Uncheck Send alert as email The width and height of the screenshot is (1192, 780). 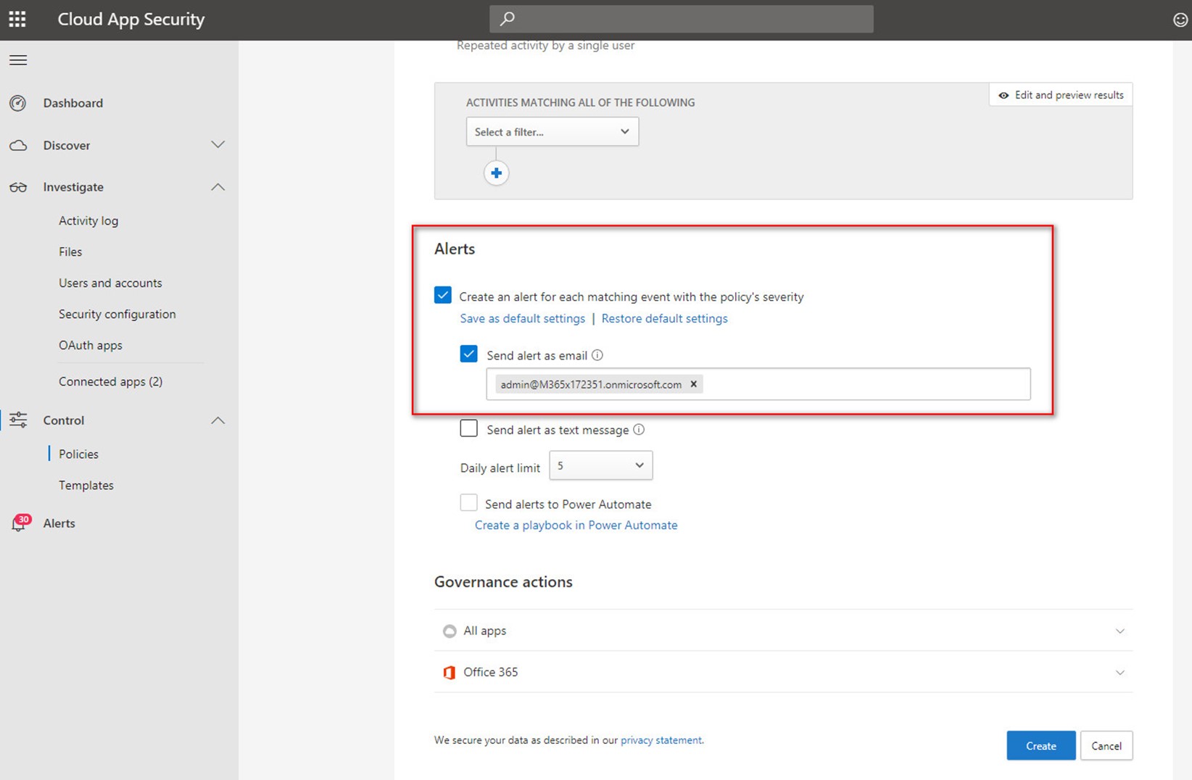coord(469,354)
